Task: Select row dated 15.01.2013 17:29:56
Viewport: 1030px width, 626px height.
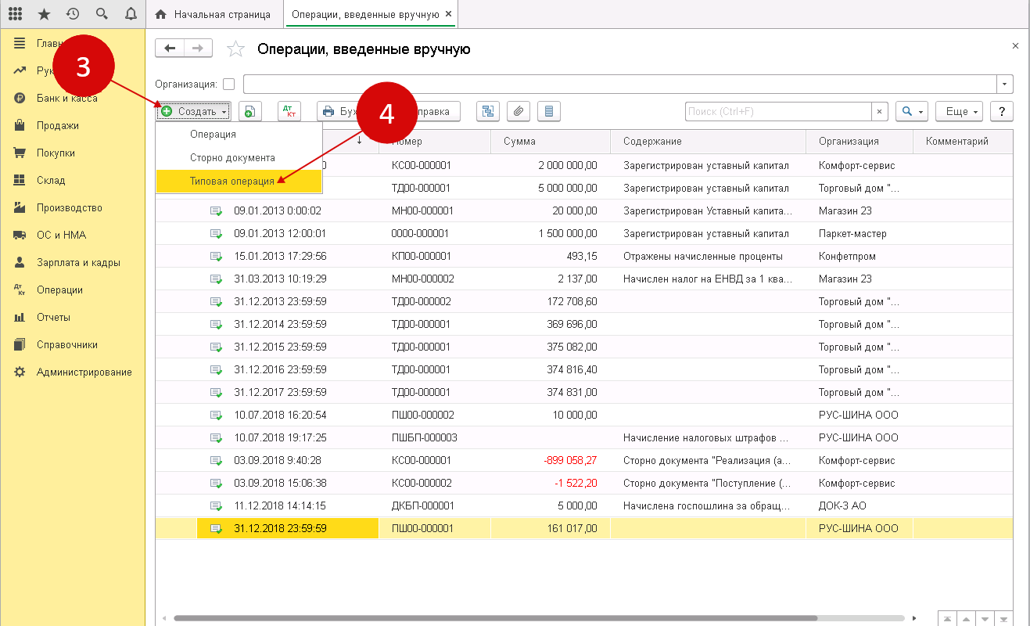Action: (x=584, y=256)
